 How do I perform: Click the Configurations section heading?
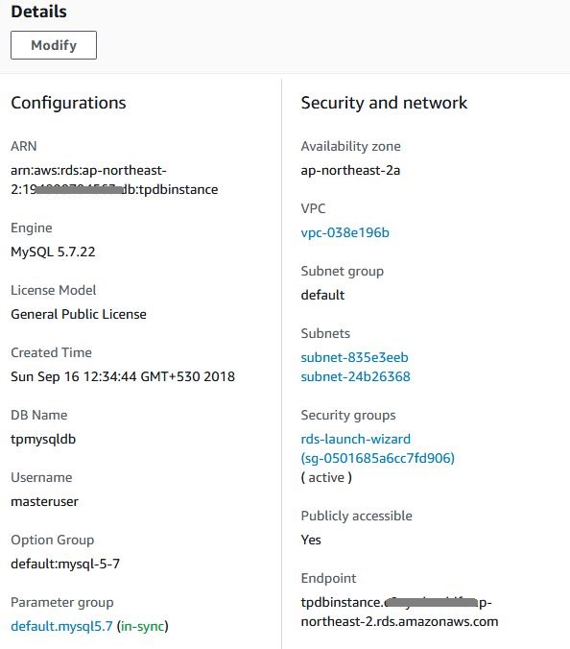[x=68, y=103]
